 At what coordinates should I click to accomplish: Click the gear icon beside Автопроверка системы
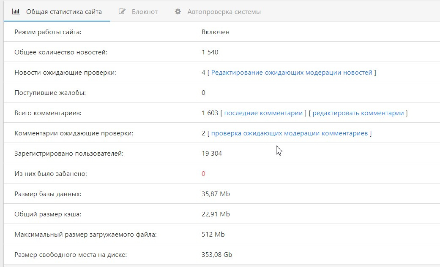[x=178, y=12]
